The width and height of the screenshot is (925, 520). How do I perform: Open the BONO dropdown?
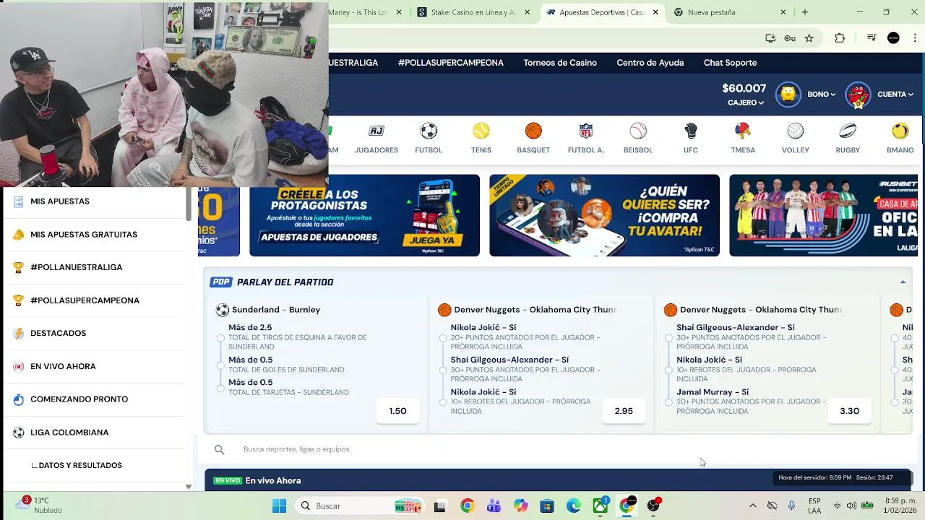(x=822, y=95)
